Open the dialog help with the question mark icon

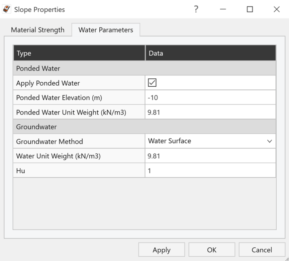[x=196, y=9]
